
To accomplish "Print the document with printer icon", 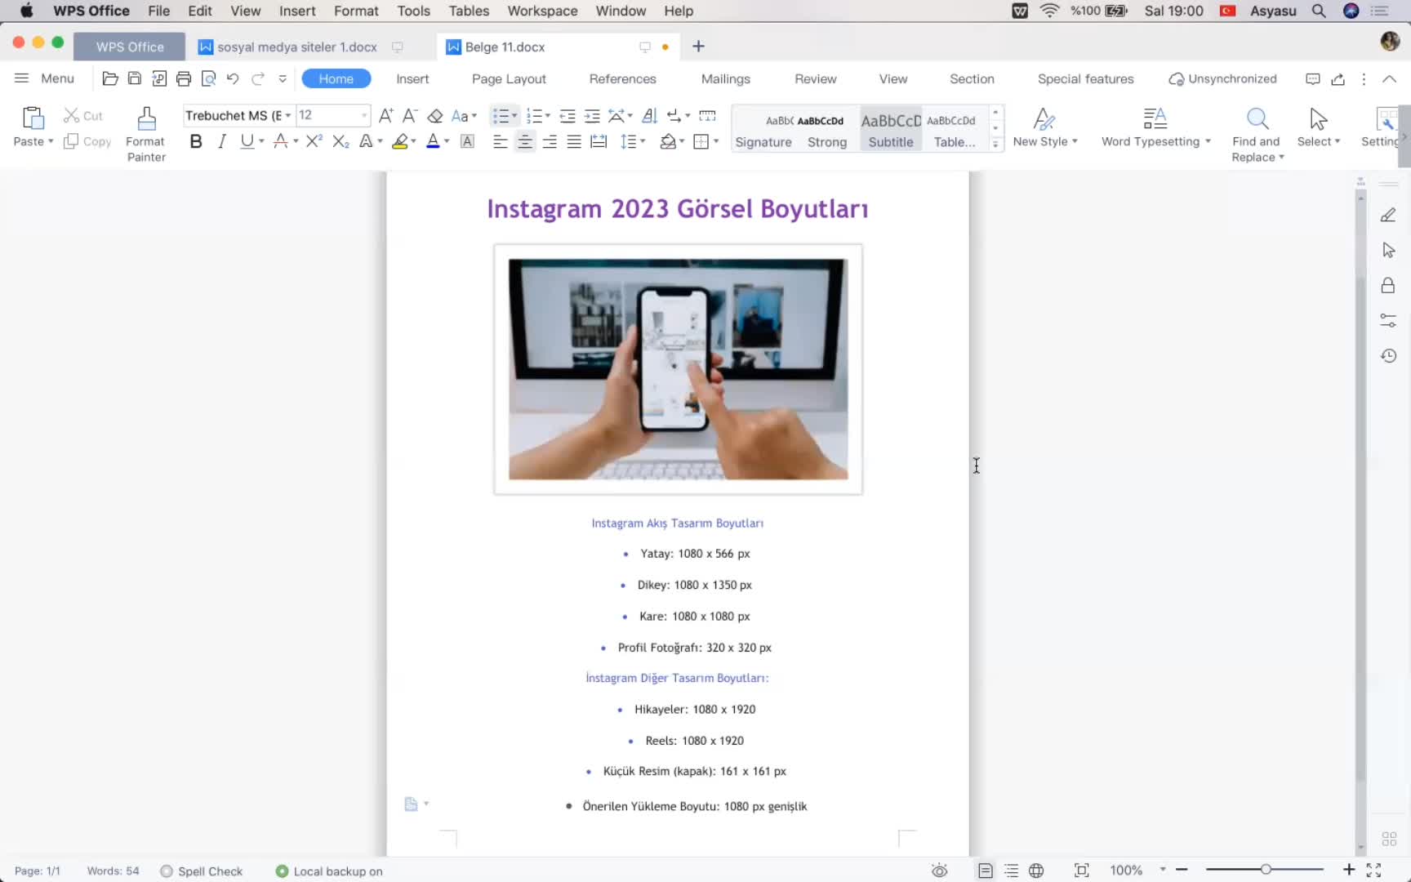I will (184, 78).
